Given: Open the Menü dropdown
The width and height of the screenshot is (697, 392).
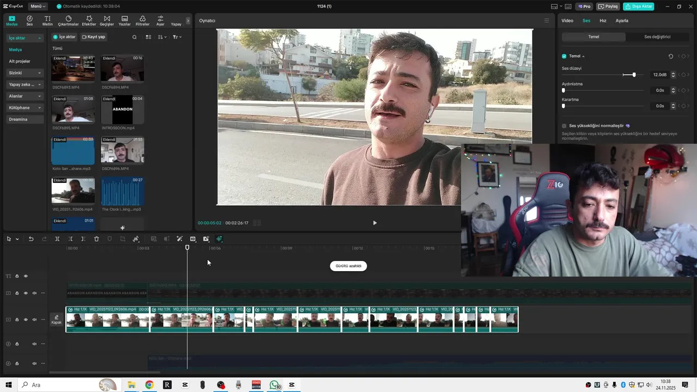Looking at the screenshot, I should (x=38, y=7).
